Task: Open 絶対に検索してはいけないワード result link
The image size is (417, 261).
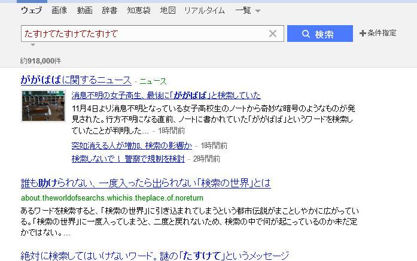Action: pos(154,256)
